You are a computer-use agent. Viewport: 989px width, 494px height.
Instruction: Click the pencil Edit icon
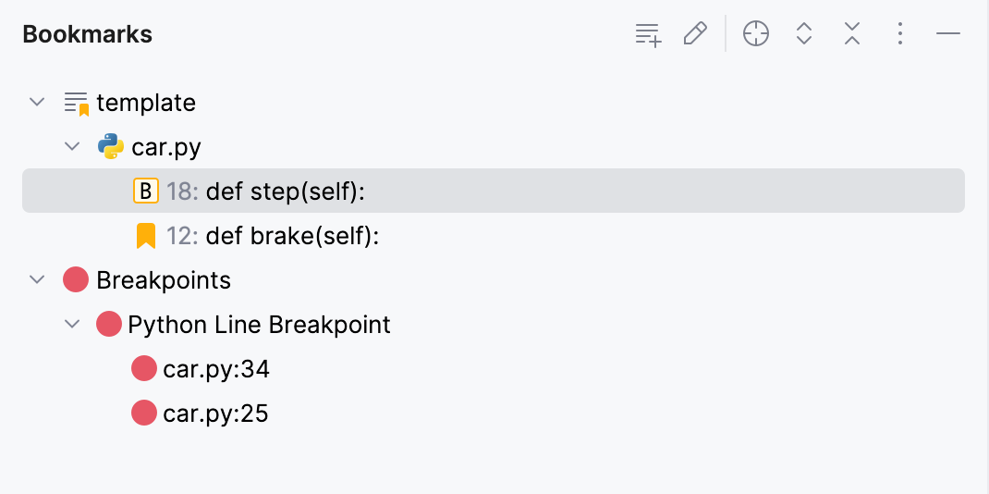695,35
